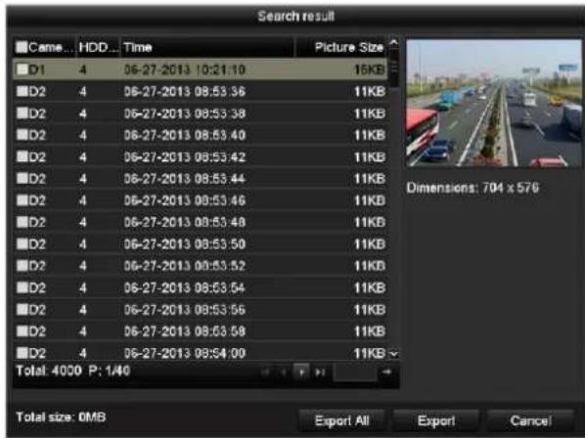The image size is (585, 438).
Task: Select the 06-27-2013 08:53:54 entry
Action: [x=200, y=287]
